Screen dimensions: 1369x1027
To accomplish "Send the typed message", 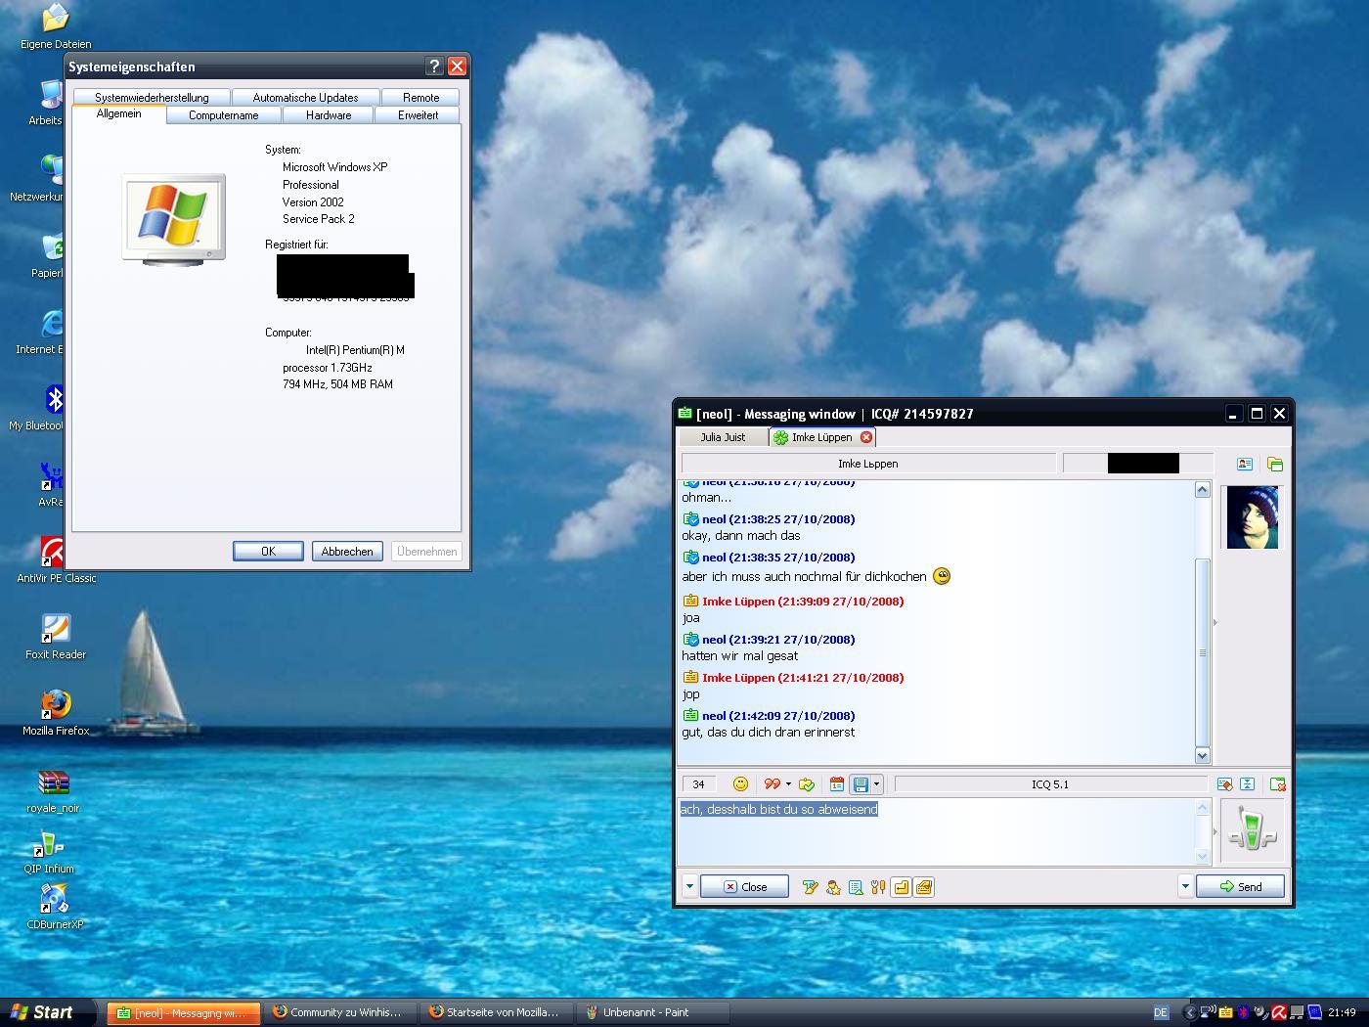I will click(1240, 887).
